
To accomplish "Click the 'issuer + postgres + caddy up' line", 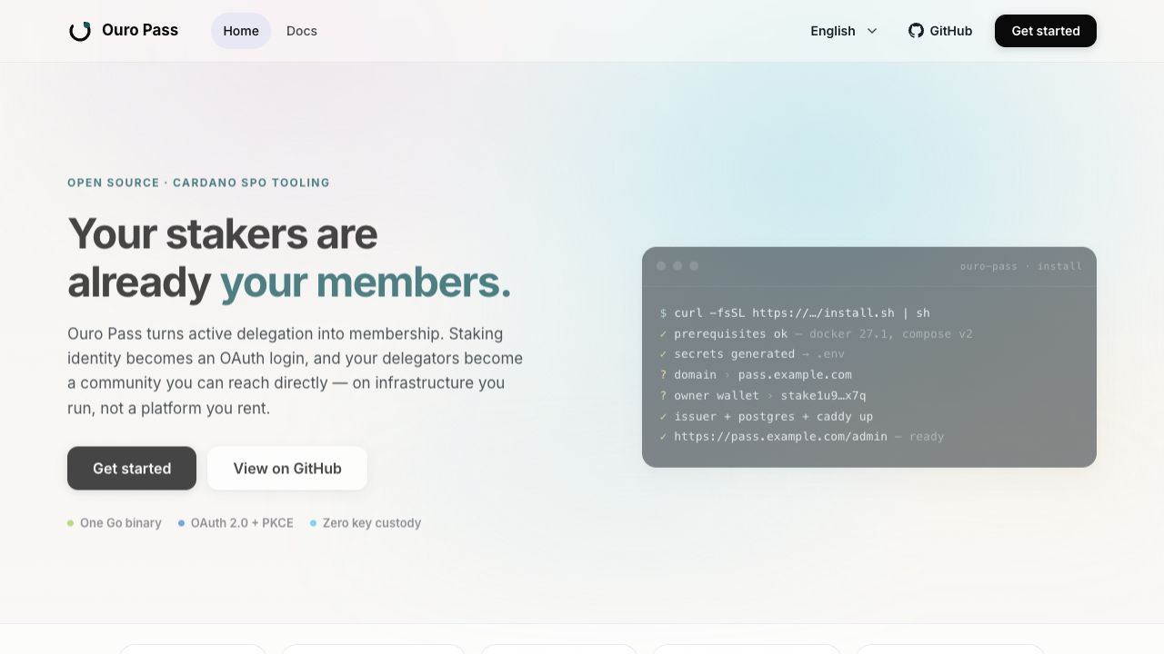I will tap(767, 416).
